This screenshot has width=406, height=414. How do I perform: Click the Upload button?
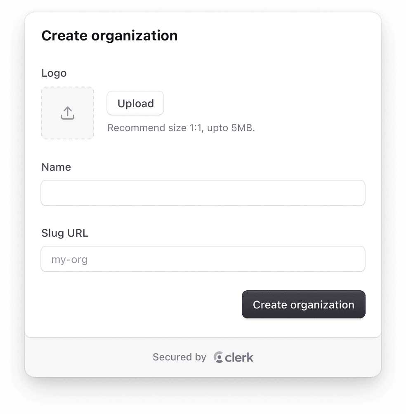pyautogui.click(x=135, y=103)
